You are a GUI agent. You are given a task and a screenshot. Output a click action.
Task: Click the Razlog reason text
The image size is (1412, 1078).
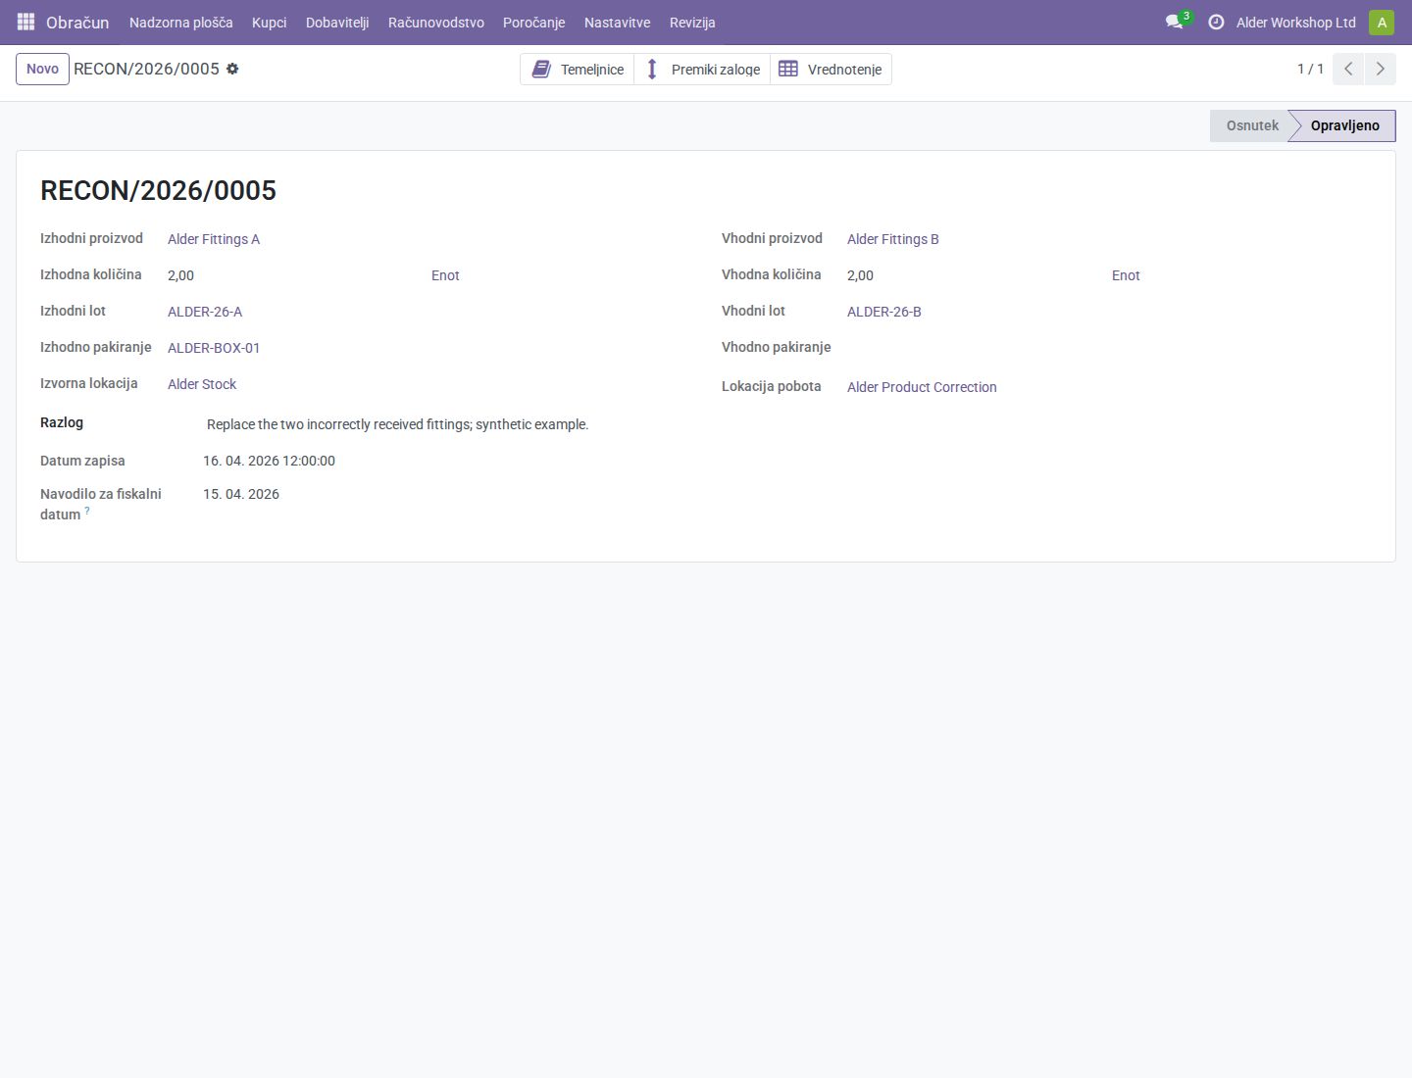tap(397, 424)
